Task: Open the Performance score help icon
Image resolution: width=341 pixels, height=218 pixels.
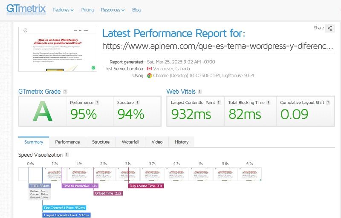Action: coord(97,103)
